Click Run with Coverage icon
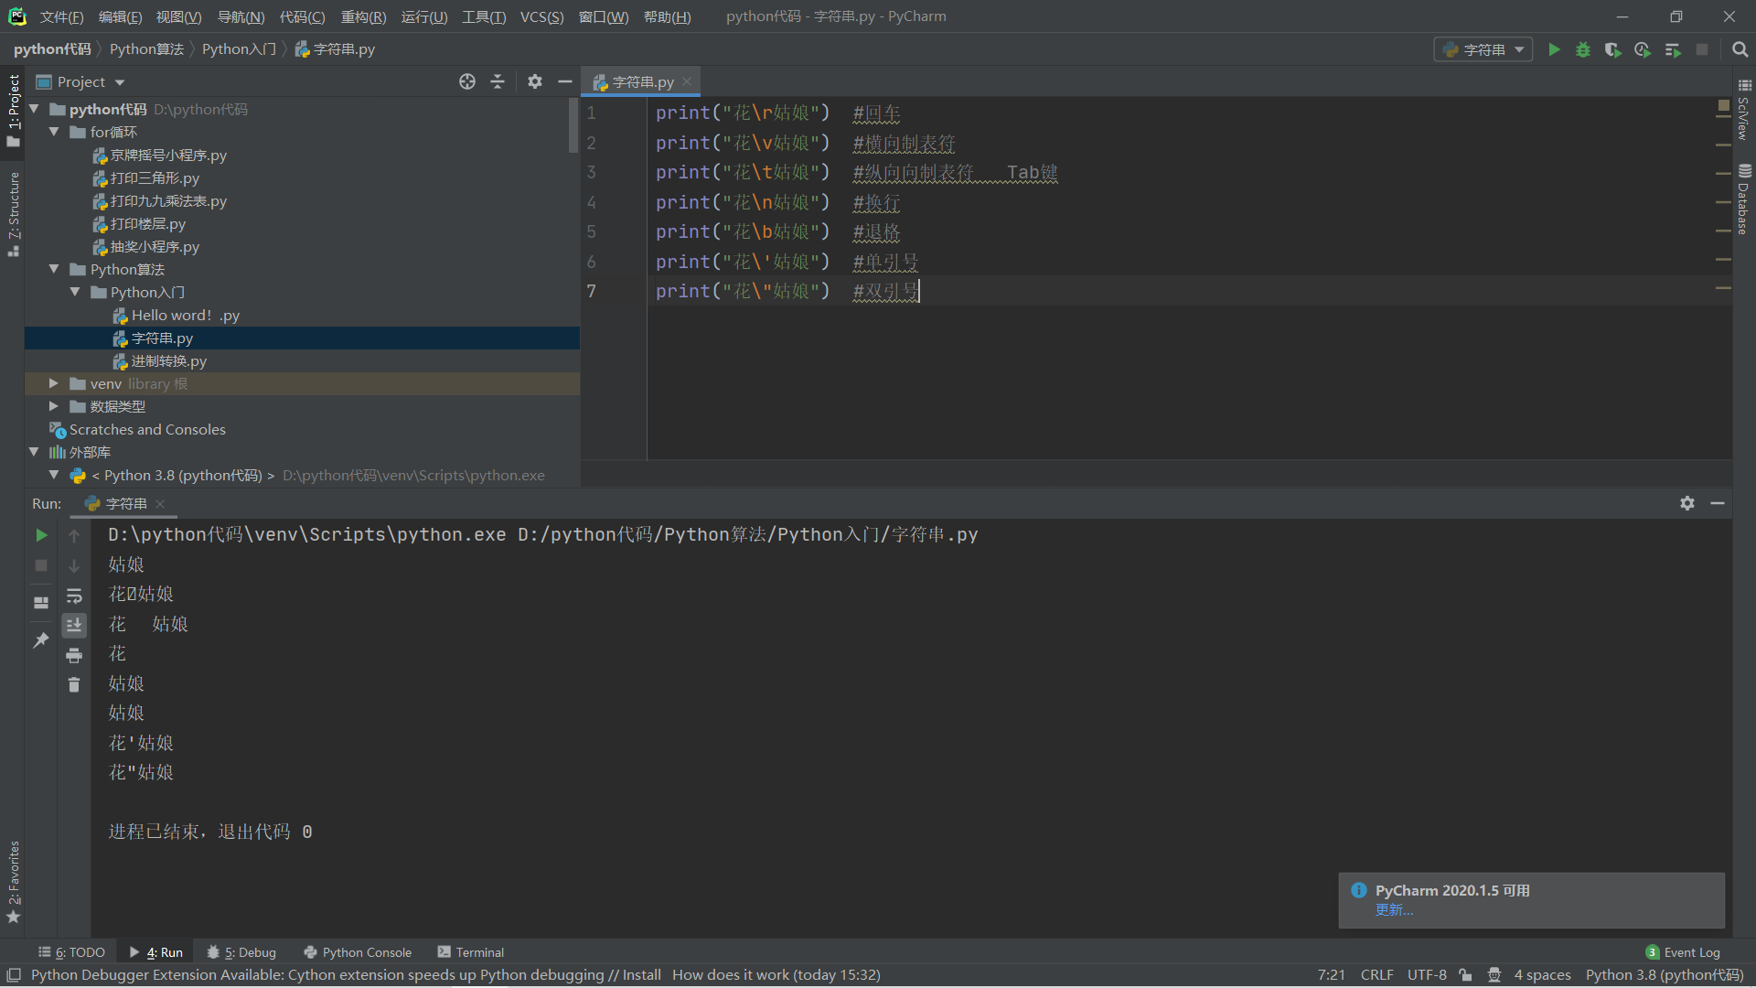Image resolution: width=1756 pixels, height=988 pixels. [x=1612, y=49]
